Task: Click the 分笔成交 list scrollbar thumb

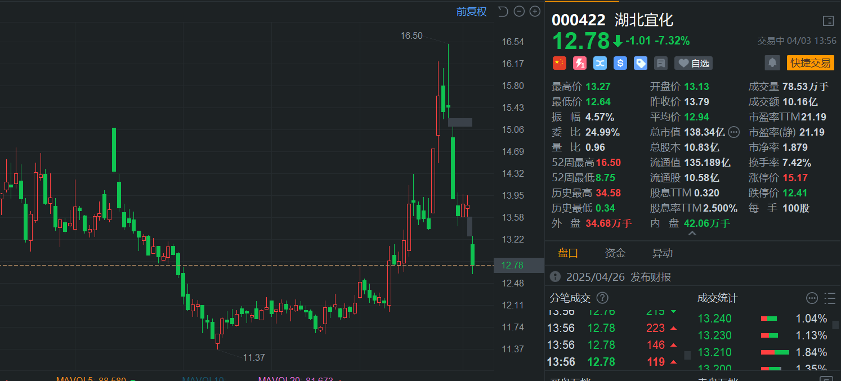Action: [687, 355]
